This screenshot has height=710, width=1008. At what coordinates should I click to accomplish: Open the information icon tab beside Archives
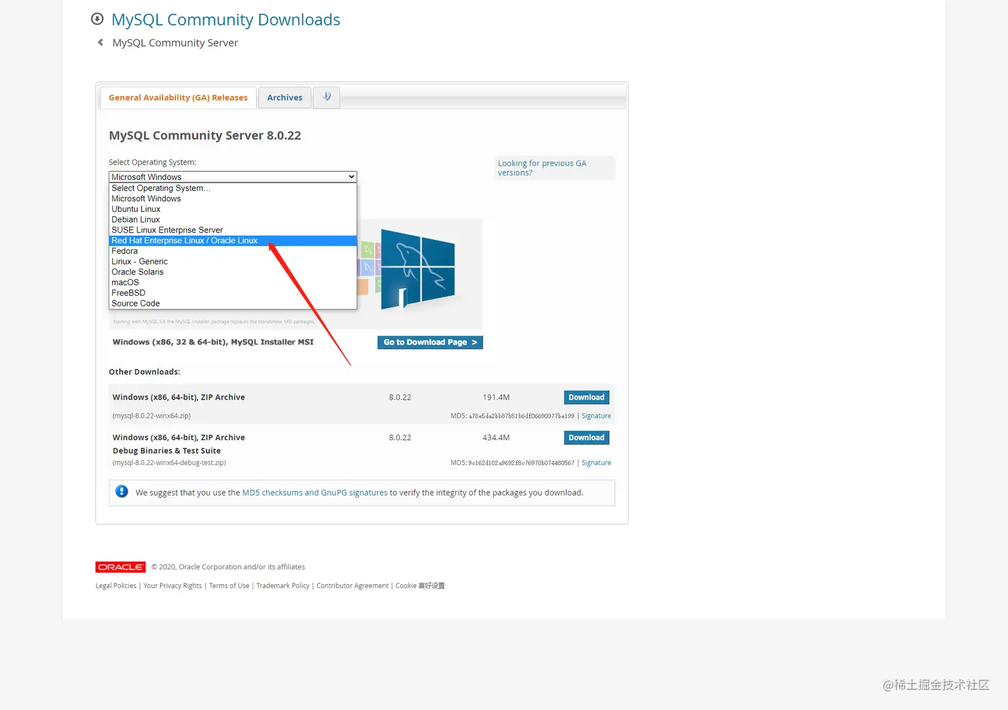pyautogui.click(x=327, y=97)
